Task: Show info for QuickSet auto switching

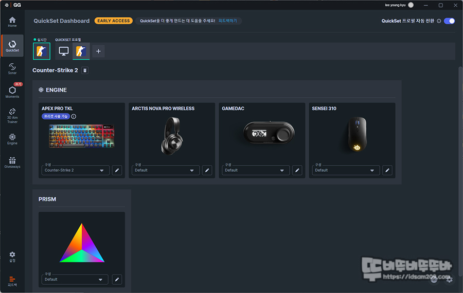Action: 439,21
